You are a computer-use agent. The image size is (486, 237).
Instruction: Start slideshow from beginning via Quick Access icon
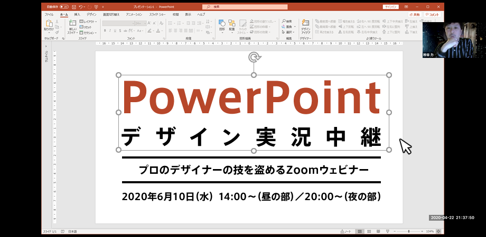[x=96, y=6]
